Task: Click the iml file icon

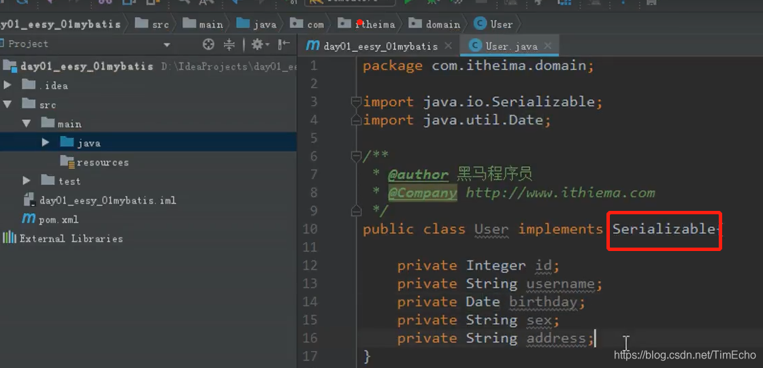Action: tap(29, 200)
